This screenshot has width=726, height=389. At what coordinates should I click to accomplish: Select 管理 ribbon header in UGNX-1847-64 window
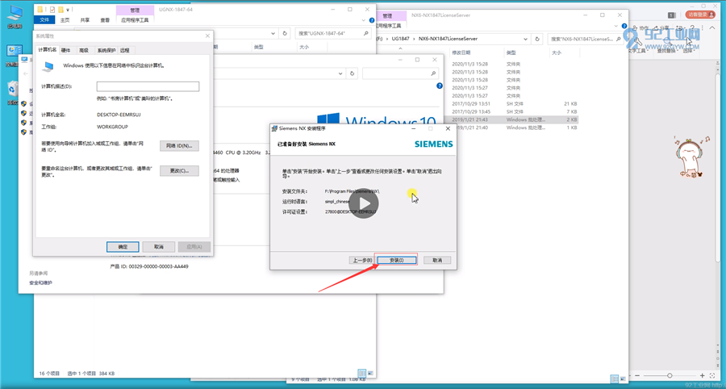[x=135, y=10]
